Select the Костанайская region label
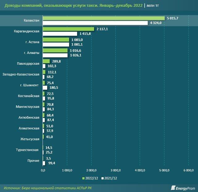198x192 pixels. pos(29,96)
